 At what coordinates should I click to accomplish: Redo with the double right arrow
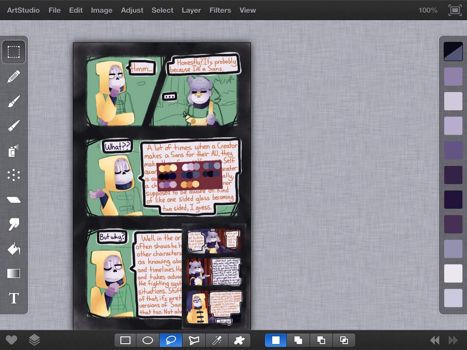pyautogui.click(x=453, y=340)
